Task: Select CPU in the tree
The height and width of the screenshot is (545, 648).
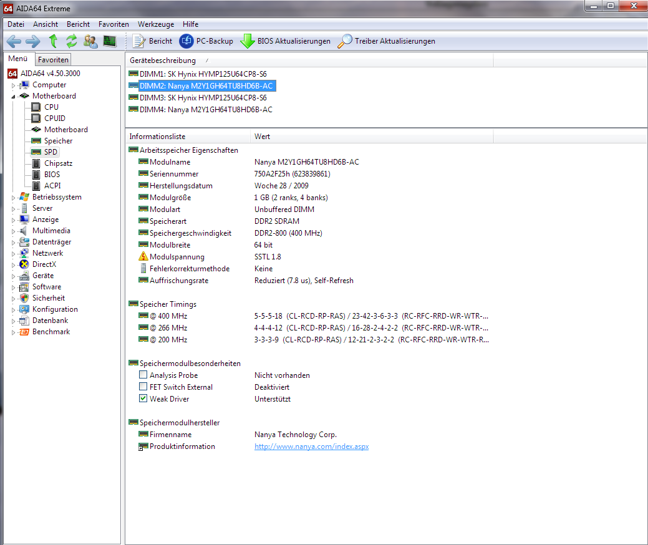Action: [51, 107]
